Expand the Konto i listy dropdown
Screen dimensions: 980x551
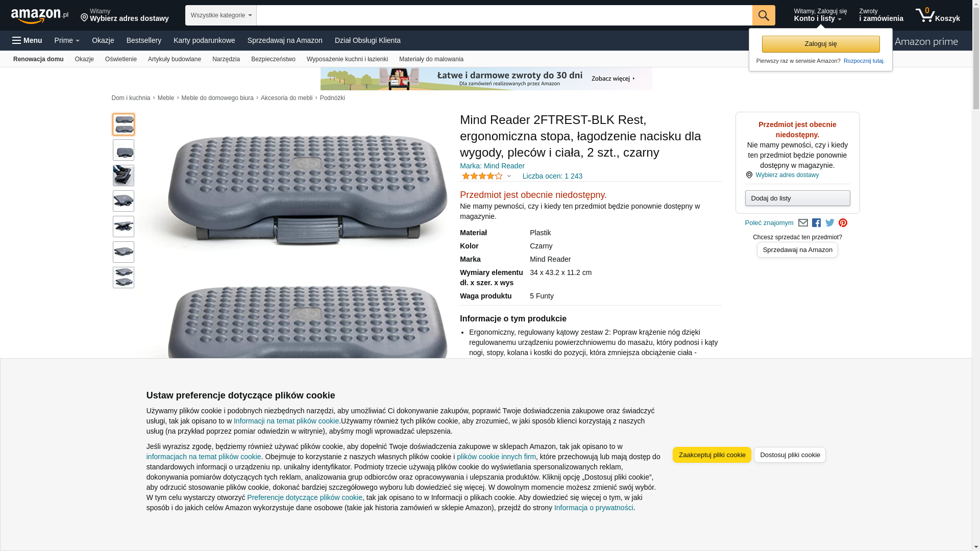tap(820, 15)
